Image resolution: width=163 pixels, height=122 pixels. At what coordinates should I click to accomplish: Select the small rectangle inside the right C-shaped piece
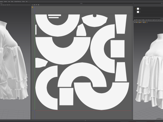pyautogui.click(x=117, y=49)
